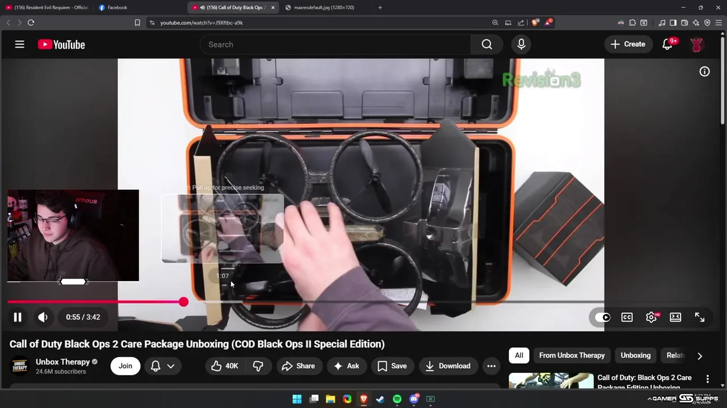Switch to the Resident Evil Requiem tab
727x408 pixels.
click(x=47, y=7)
